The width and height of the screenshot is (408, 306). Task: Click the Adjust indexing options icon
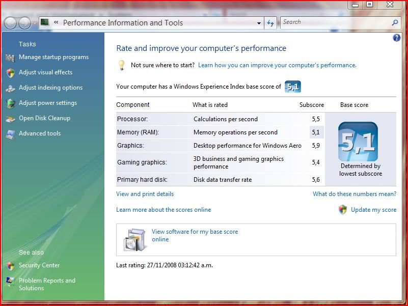click(10, 89)
